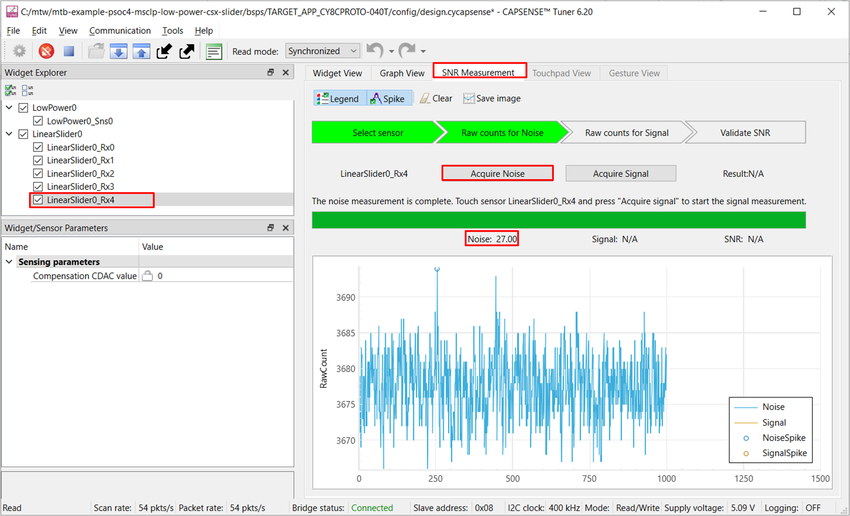The image size is (850, 516).
Task: Save image of the graph
Action: click(x=492, y=98)
